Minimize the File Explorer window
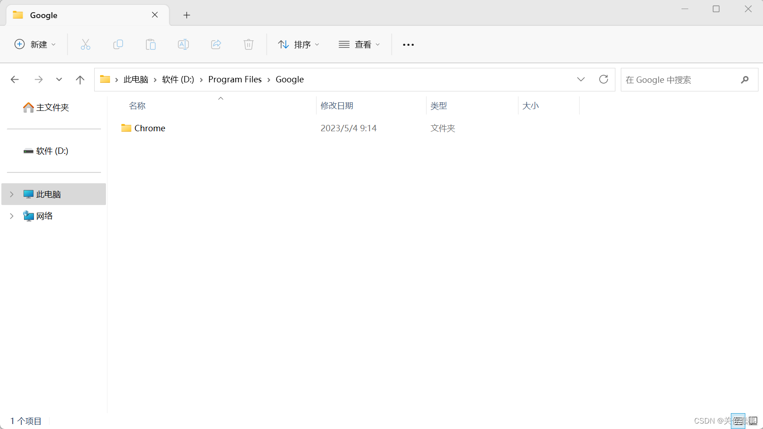The height and width of the screenshot is (429, 763). tap(685, 9)
